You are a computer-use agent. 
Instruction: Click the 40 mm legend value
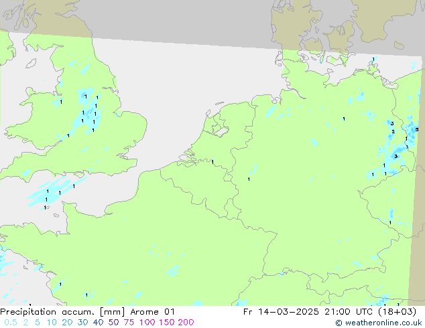(x=98, y=323)
